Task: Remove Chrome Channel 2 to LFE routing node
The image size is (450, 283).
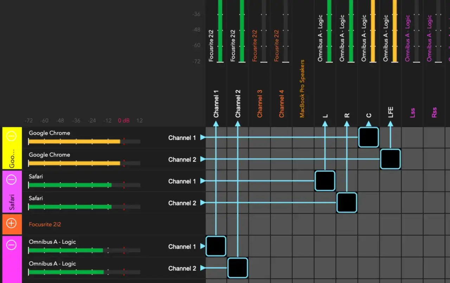Action: (x=390, y=159)
